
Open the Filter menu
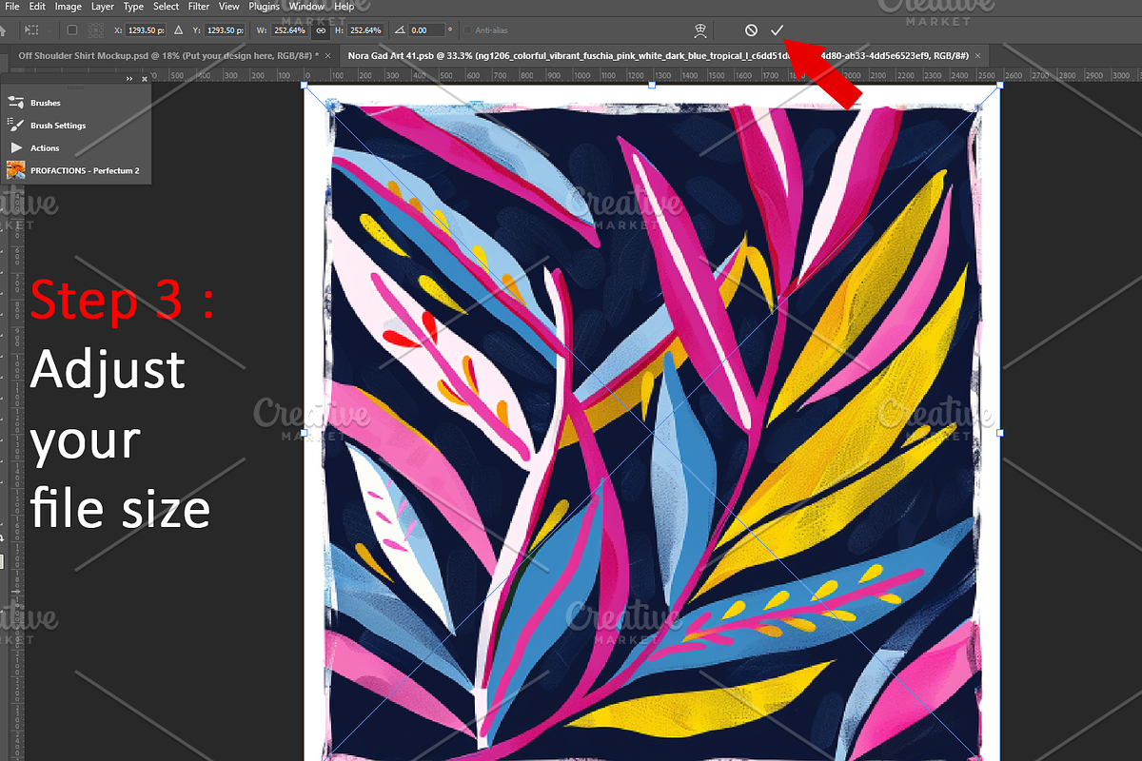pos(199,7)
